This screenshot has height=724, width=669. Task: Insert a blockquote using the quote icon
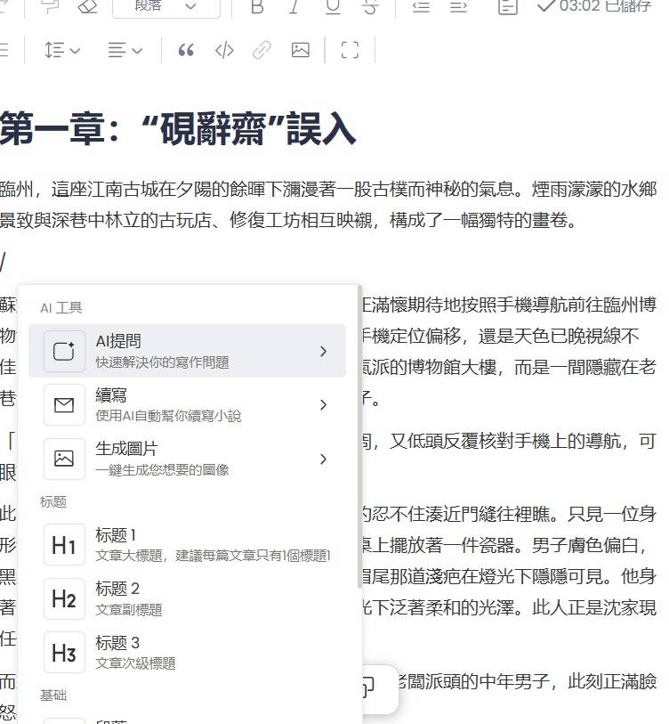click(186, 51)
